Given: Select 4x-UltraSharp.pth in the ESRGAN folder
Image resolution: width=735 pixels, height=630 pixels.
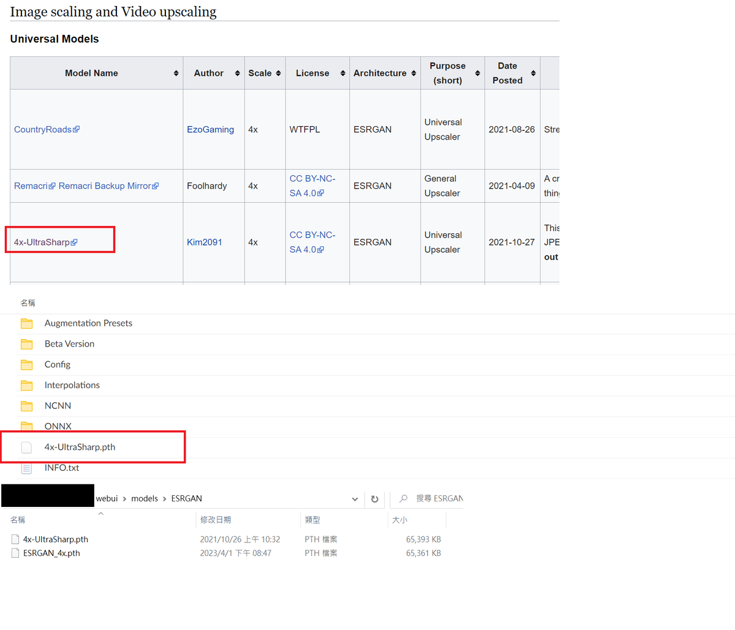Looking at the screenshot, I should tap(56, 539).
